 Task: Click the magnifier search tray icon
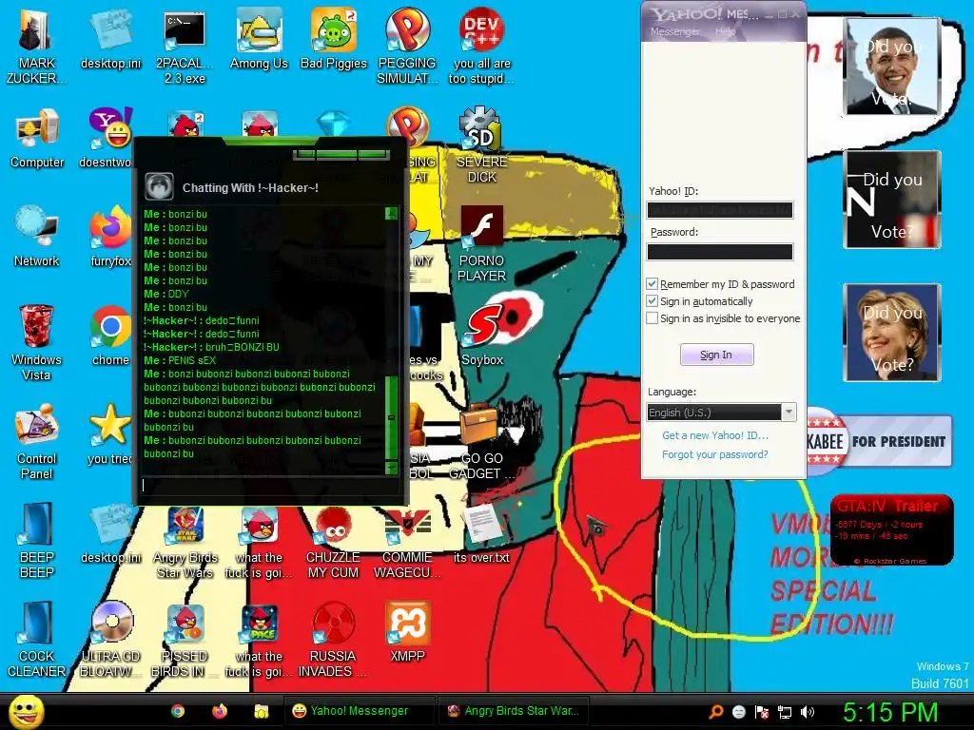click(x=716, y=712)
